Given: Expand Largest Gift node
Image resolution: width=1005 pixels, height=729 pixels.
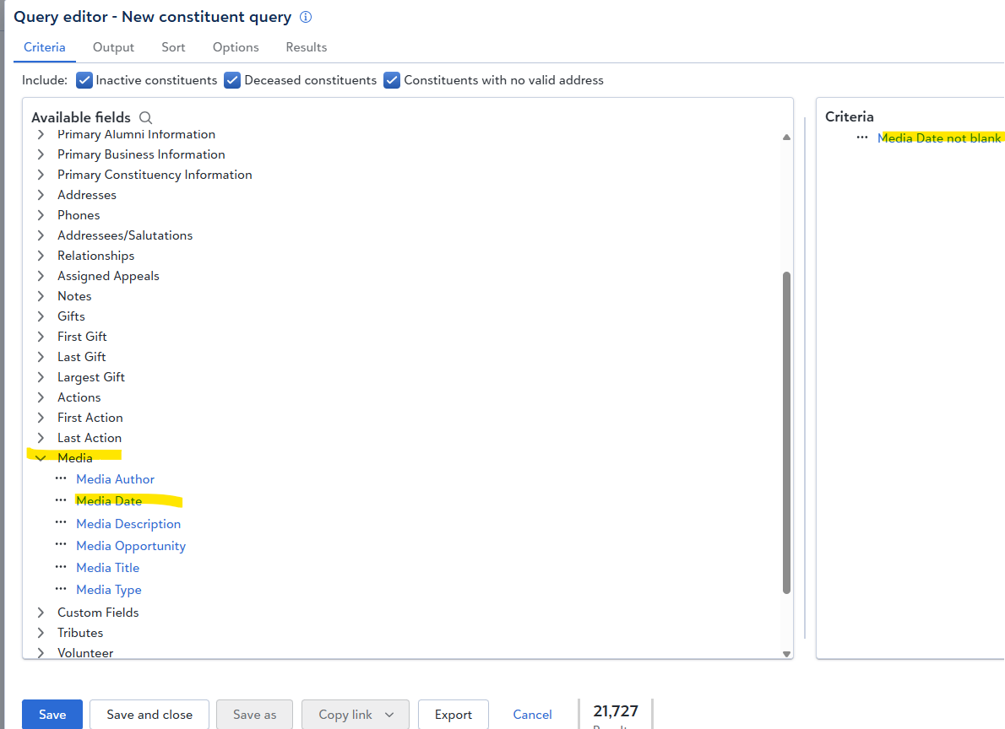Looking at the screenshot, I should (x=41, y=377).
